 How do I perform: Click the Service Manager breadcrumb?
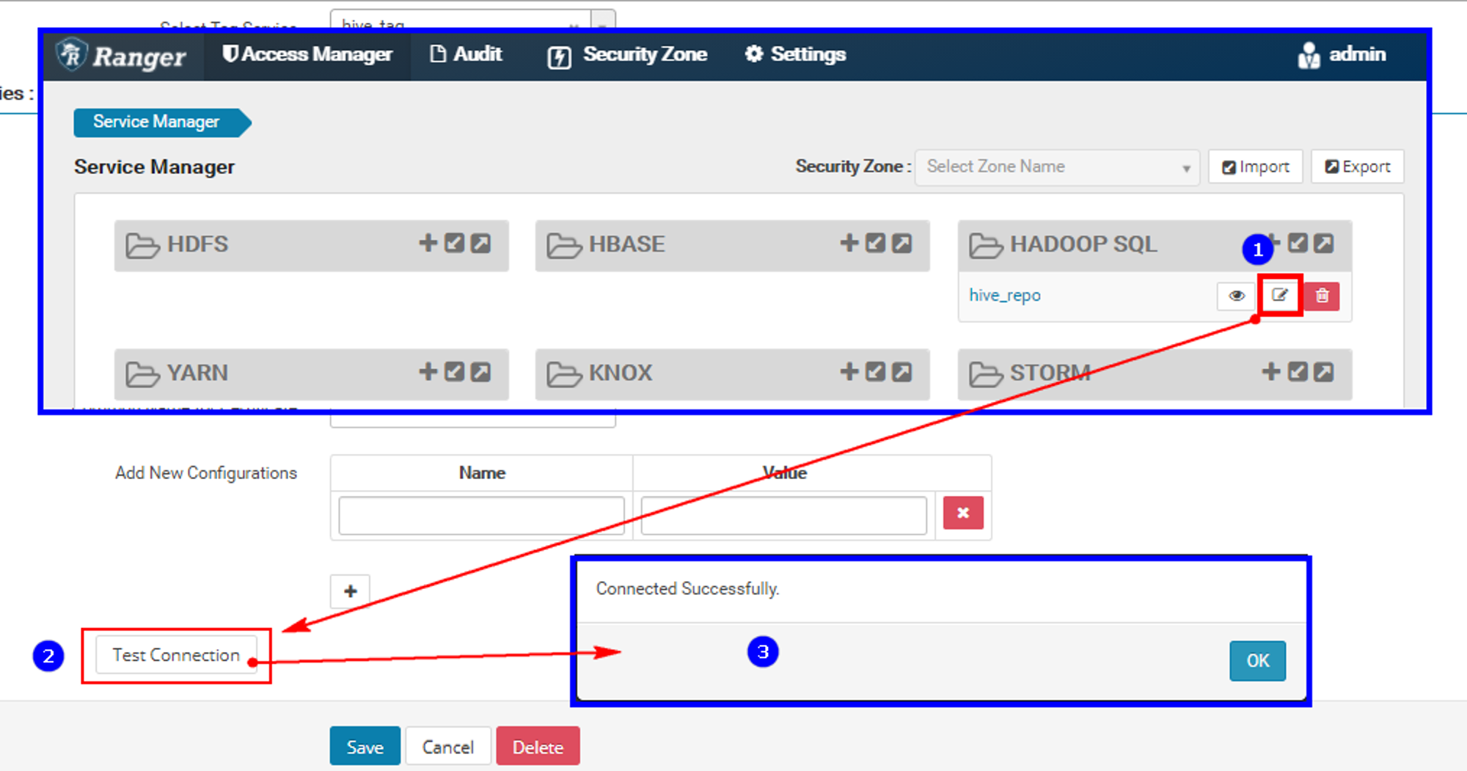click(x=162, y=122)
